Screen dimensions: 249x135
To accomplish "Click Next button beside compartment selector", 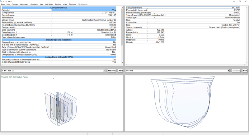I will 120,71.
